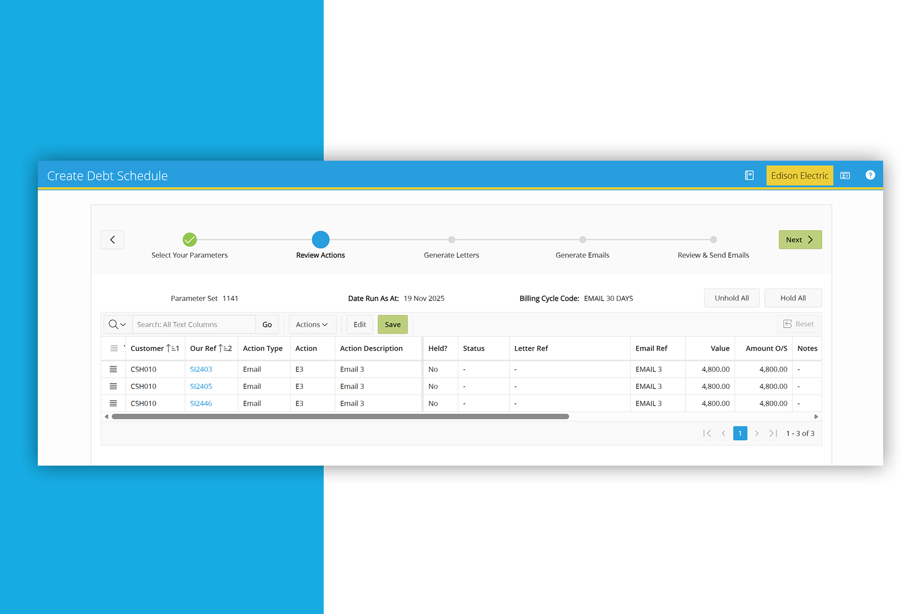Go to the last page of results
Viewport: 921px width, 614px height.
coord(773,433)
